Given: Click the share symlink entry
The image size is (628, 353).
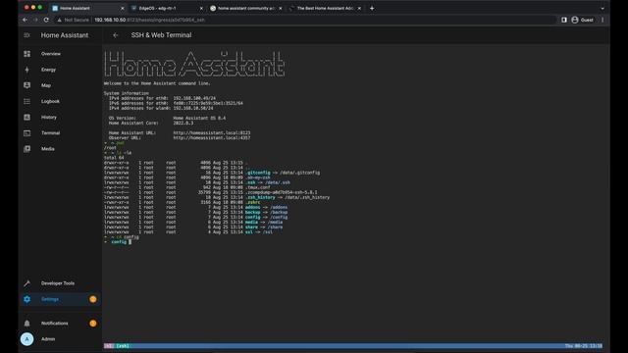Looking at the screenshot, I should point(251,227).
